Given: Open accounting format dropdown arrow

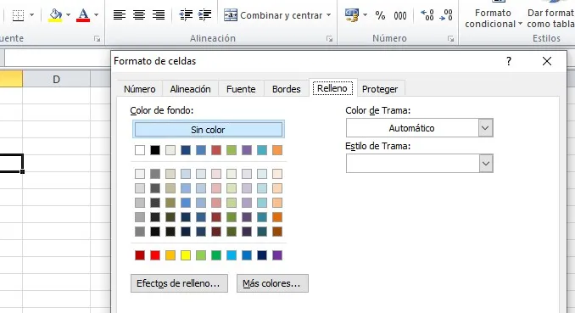Looking at the screenshot, I should [365, 15].
